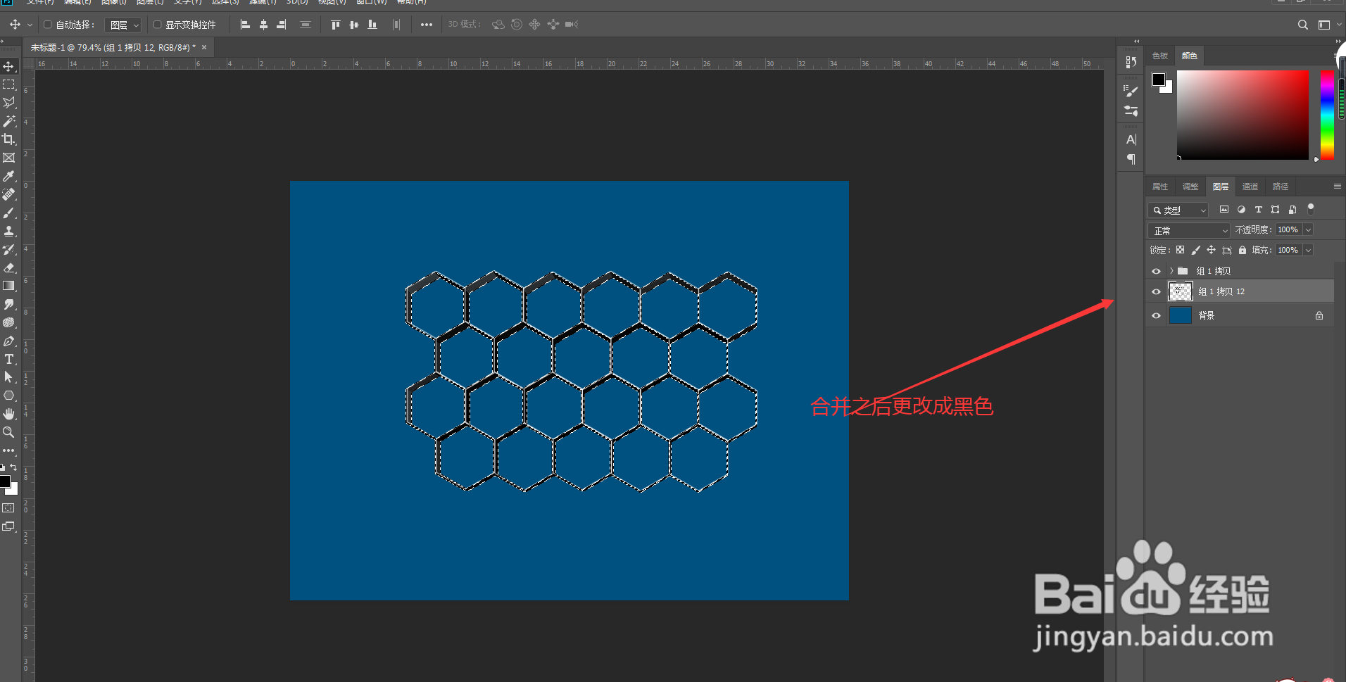Click the 组 1 拷贝 12 layer thumbnail
This screenshot has height=682, width=1346.
[1181, 291]
